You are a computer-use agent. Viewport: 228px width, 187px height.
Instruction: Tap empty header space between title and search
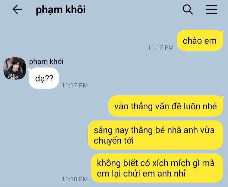click(x=134, y=10)
